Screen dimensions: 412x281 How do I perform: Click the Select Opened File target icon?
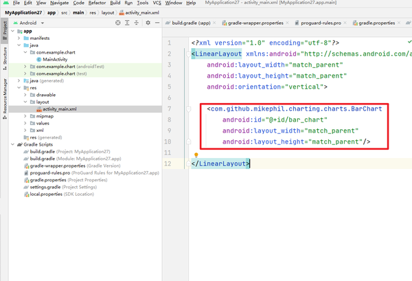[118, 23]
